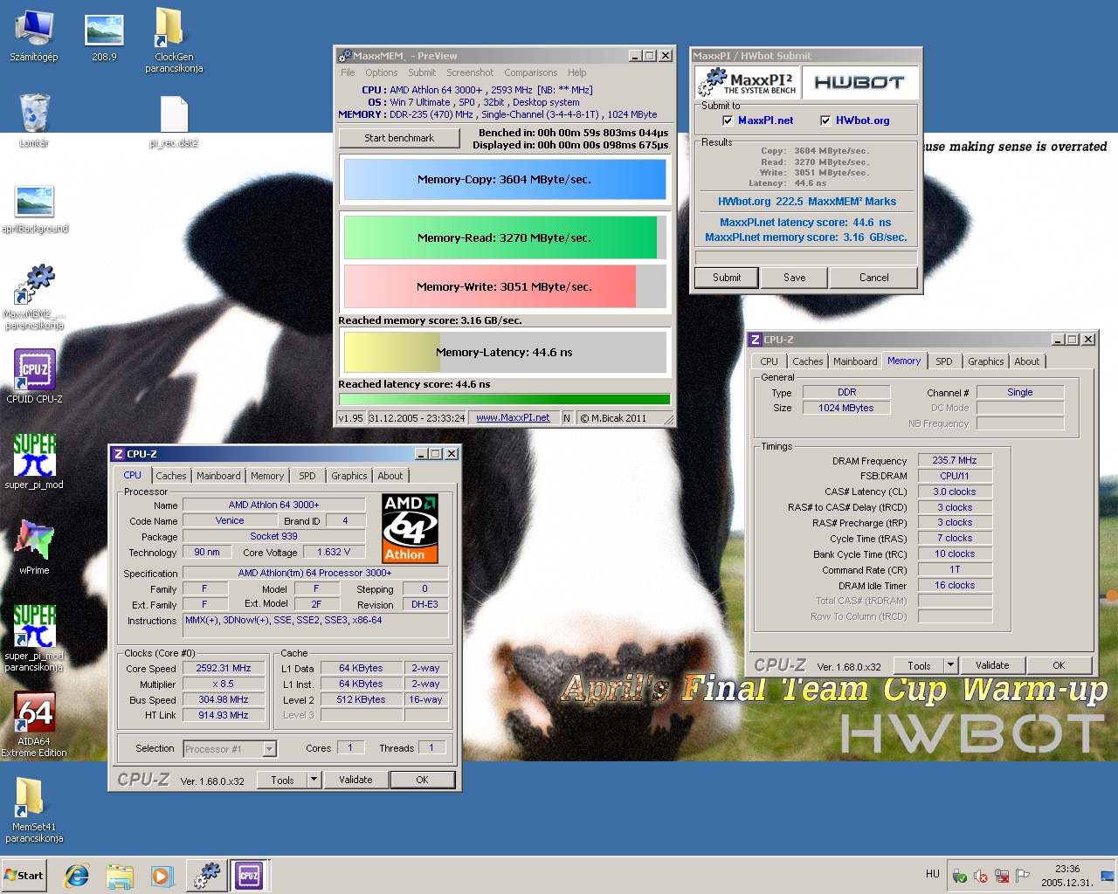Viewport: 1118px width, 894px height.
Task: Launch MaxxMEM2 shortcut gear icon
Action: click(x=34, y=297)
